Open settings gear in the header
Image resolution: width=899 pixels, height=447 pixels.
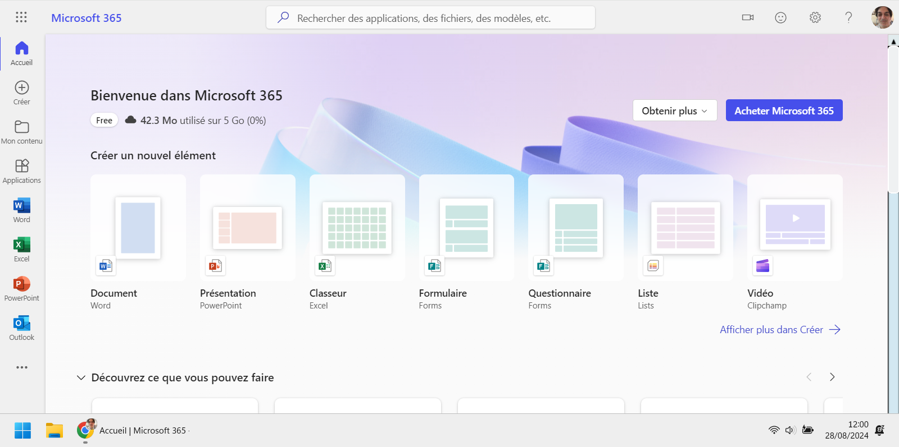pyautogui.click(x=815, y=17)
